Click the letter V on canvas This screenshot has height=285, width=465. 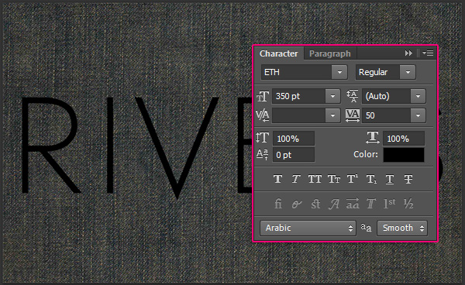tap(177, 147)
